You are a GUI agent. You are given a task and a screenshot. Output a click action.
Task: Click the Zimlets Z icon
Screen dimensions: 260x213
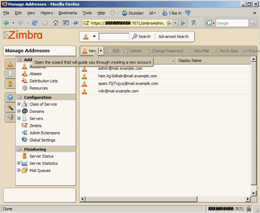[x=25, y=125]
